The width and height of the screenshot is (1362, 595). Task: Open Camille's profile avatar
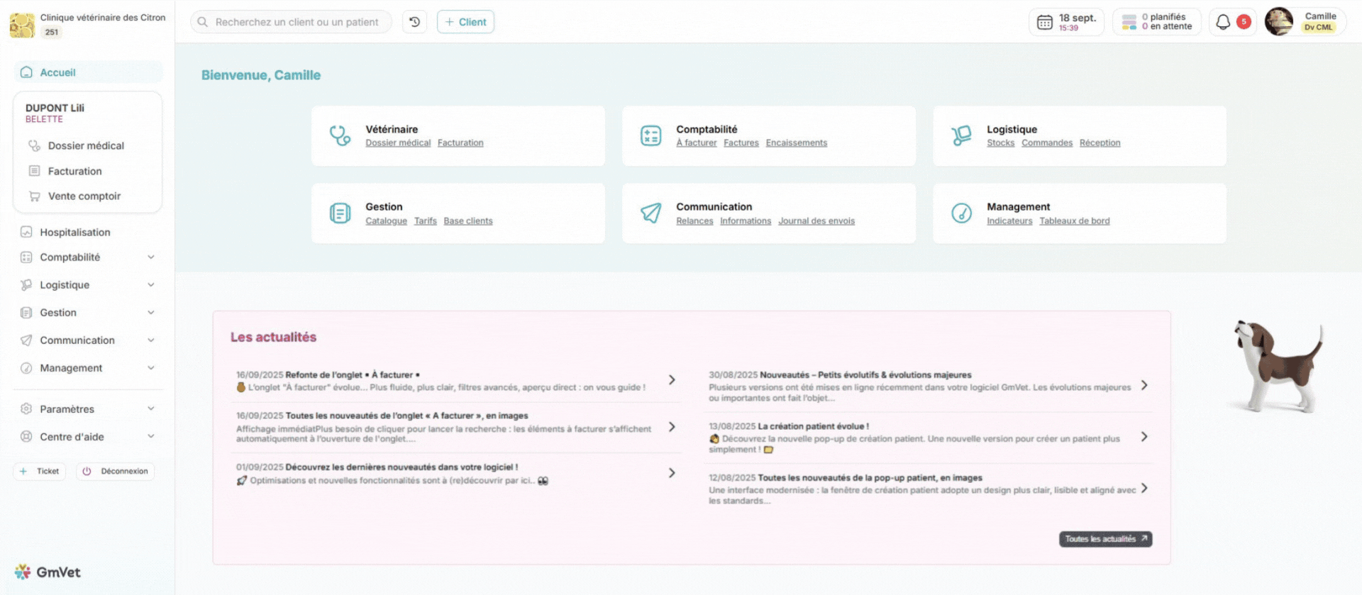tap(1279, 22)
